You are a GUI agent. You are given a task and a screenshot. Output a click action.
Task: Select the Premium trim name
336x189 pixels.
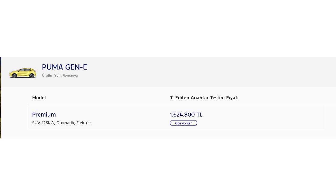tap(44, 115)
